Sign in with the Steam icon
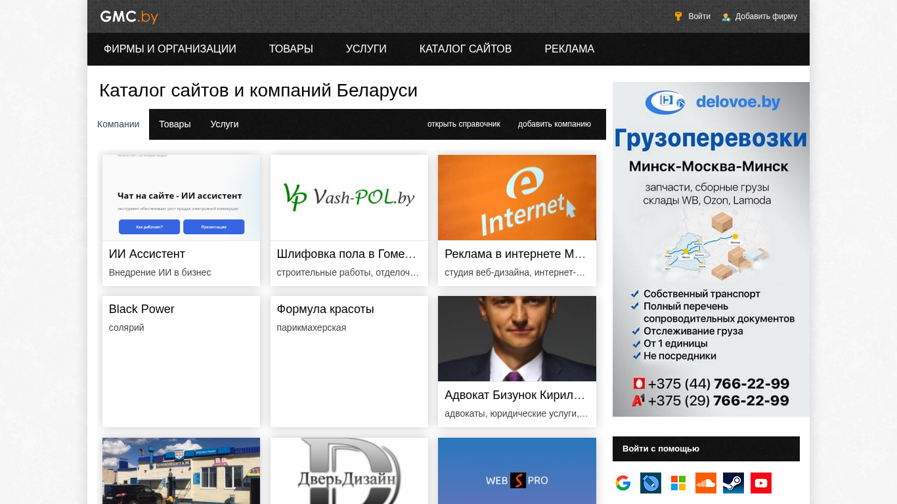The height and width of the screenshot is (504, 897). 733,483
